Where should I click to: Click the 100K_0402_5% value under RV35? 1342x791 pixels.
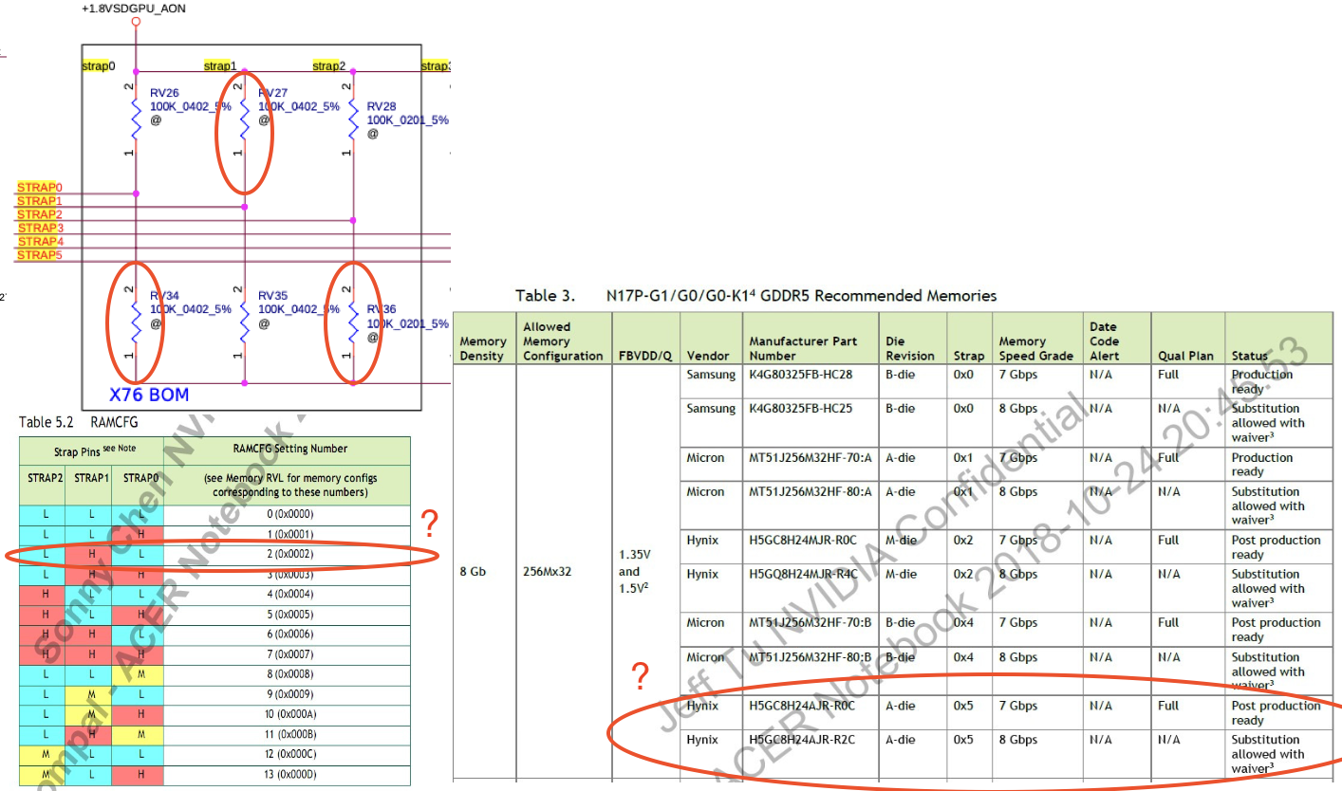pos(299,309)
